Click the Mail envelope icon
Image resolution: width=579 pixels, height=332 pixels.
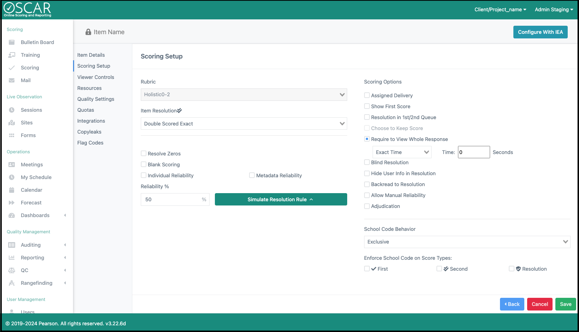[12, 80]
